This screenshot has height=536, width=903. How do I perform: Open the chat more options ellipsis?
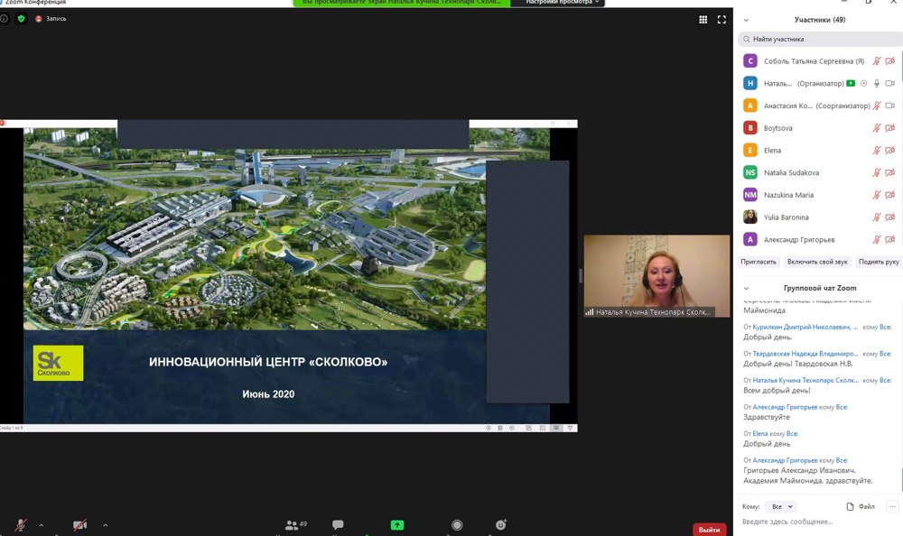point(892,506)
